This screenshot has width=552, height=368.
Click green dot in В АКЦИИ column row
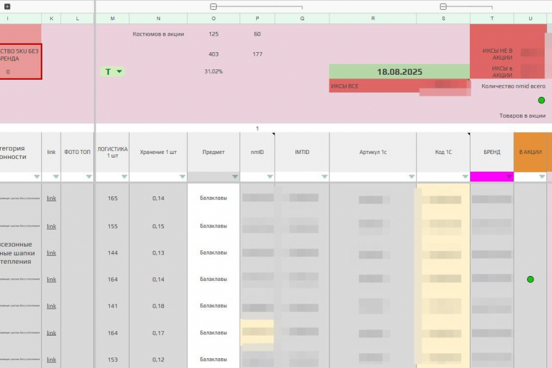coord(531,280)
